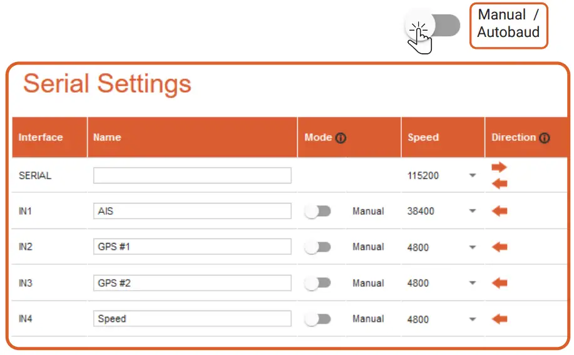Viewport: 574px width, 355px height.
Task: Click the IN4 direction arrow icon
Action: coord(500,319)
